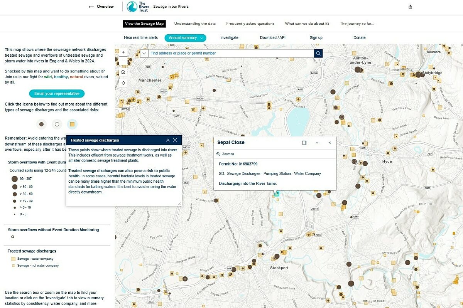
Task: Expand the Annual summary dropdown
Action: [x=185, y=38]
